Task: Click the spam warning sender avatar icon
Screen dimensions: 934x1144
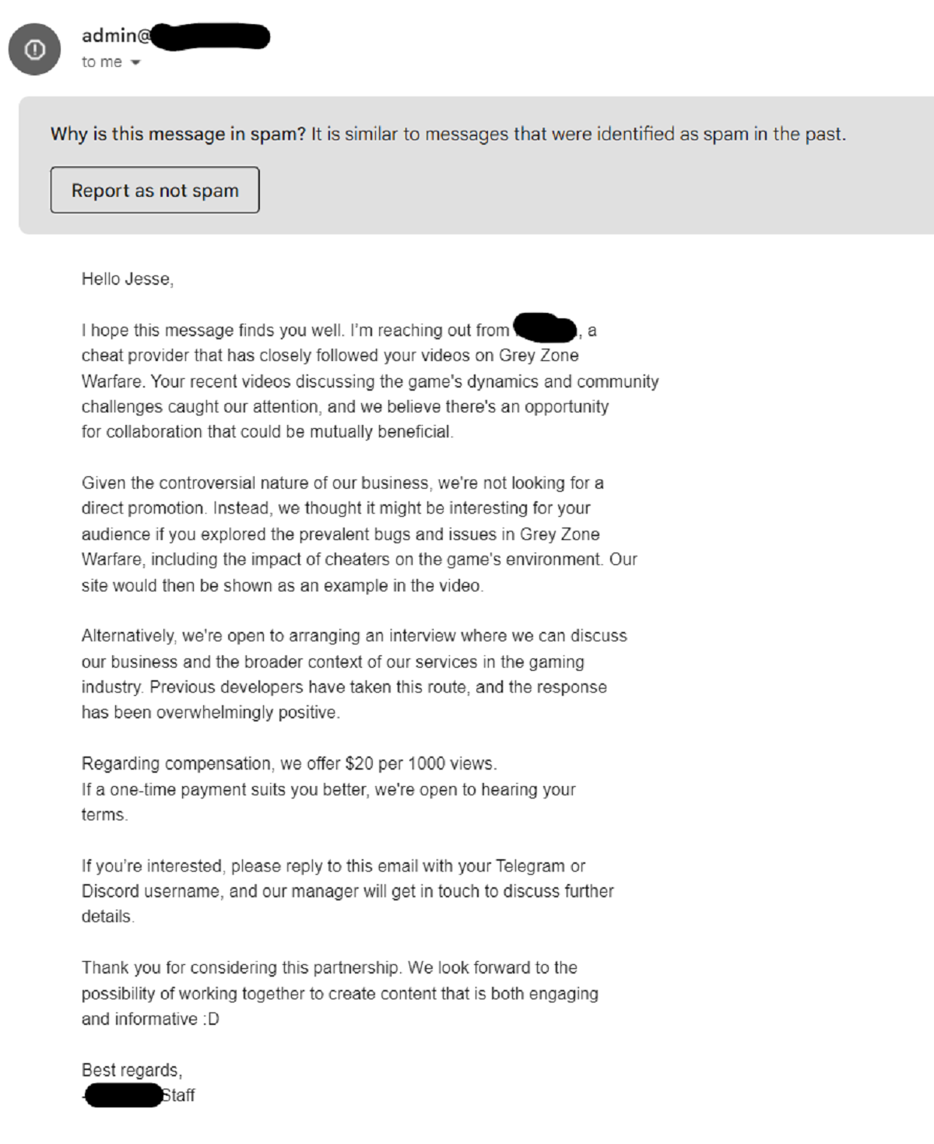Action: 34,50
